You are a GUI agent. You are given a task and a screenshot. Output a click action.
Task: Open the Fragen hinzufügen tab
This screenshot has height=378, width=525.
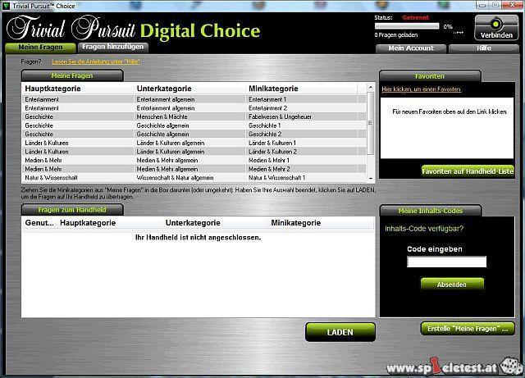[113, 48]
